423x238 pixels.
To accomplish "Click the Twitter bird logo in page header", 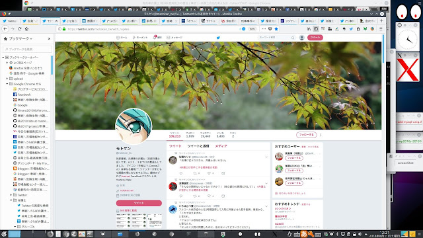I will (218, 38).
